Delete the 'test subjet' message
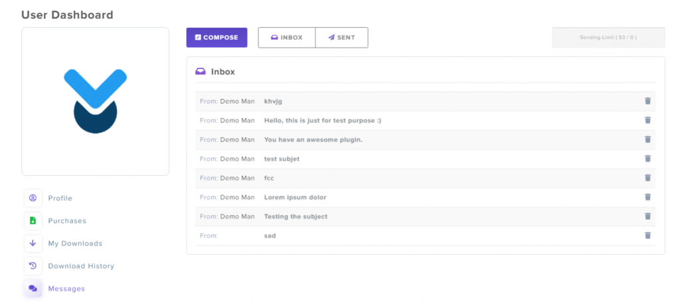This screenshot has height=304, width=680. [x=647, y=159]
